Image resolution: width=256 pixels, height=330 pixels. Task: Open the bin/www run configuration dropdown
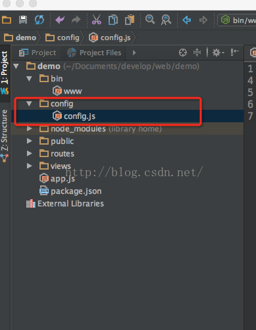pyautogui.click(x=237, y=20)
